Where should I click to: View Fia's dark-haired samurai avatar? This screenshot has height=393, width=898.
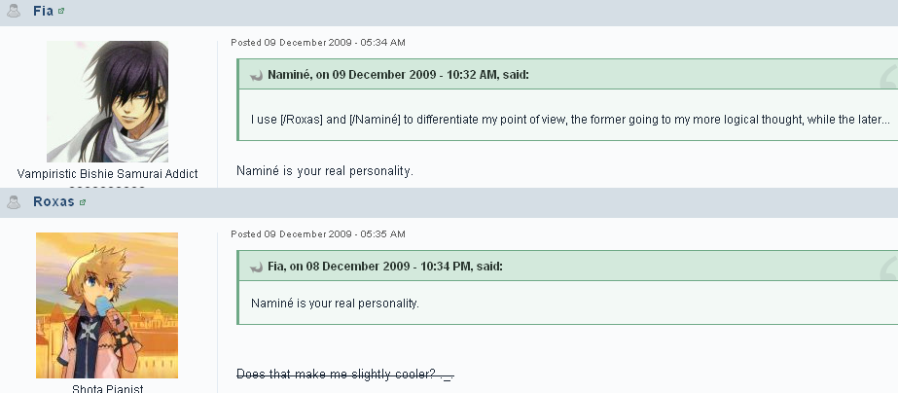[x=107, y=101]
